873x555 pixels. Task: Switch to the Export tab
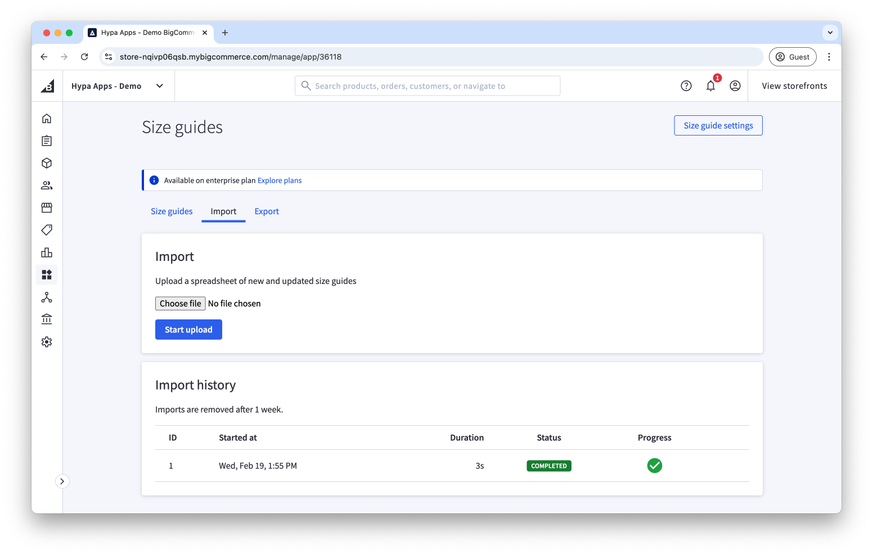coord(267,211)
